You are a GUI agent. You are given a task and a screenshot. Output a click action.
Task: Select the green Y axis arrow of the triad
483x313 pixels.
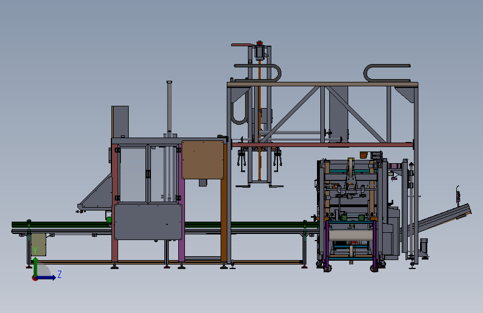[36, 266]
